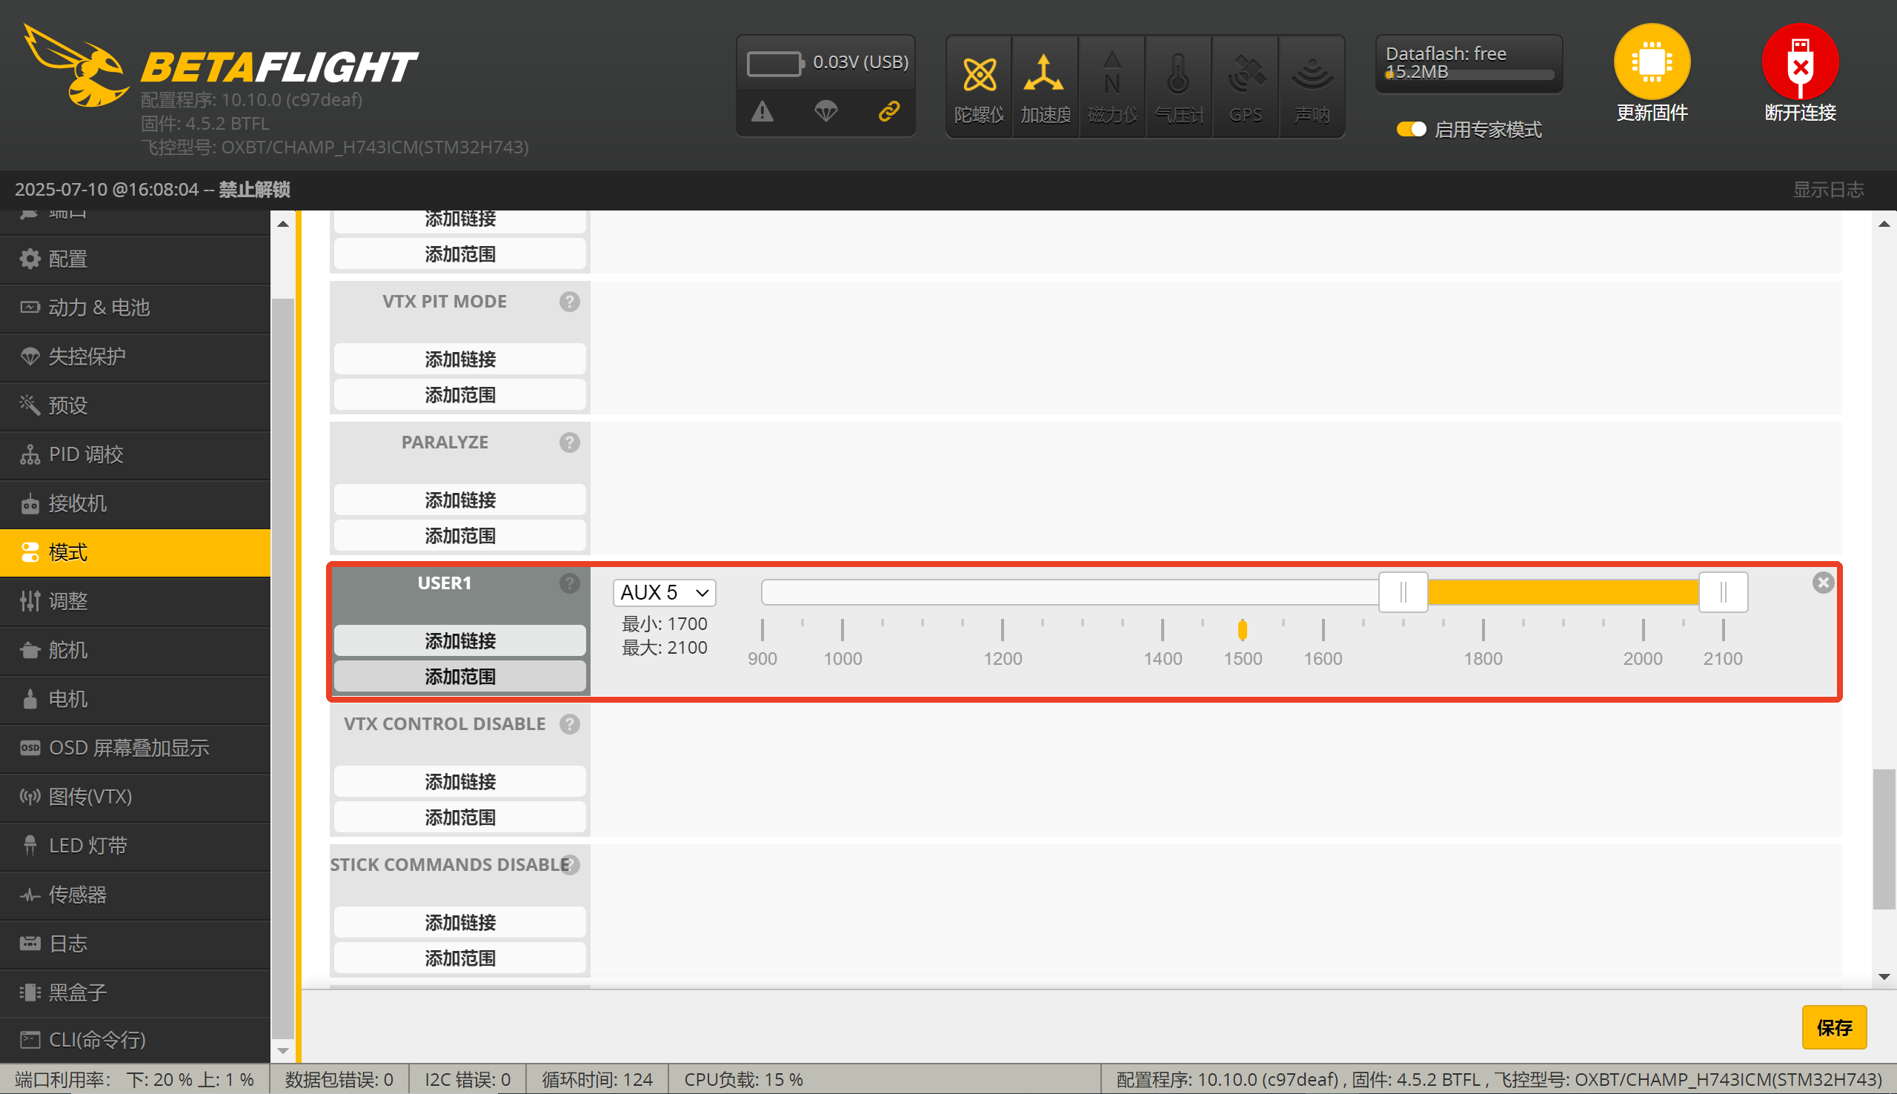This screenshot has width=1897, height=1094.
Task: Click the VTX PIT MODE help icon
Action: point(569,302)
